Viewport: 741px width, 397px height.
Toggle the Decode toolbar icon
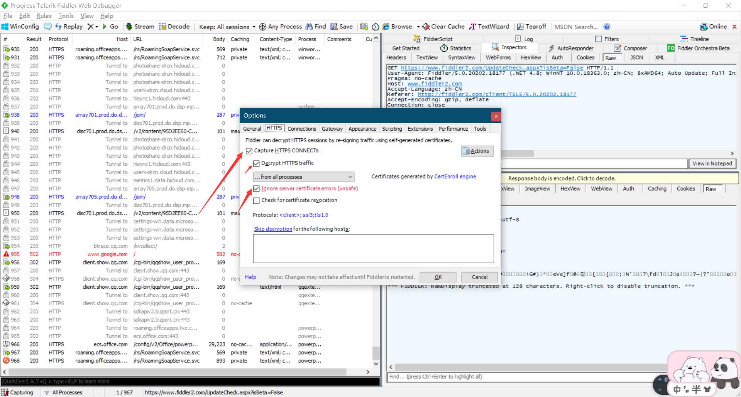click(162, 27)
